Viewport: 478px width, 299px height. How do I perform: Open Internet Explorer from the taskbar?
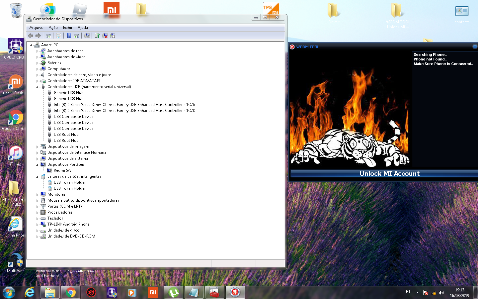(30, 293)
